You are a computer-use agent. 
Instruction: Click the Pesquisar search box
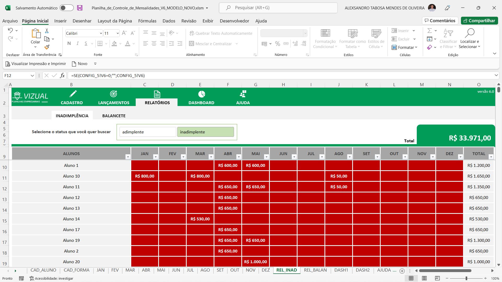278,8
